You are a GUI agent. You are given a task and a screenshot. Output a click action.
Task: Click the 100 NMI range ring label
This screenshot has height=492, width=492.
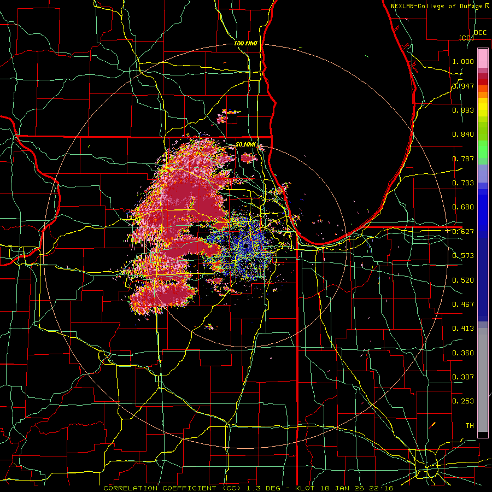click(x=245, y=43)
